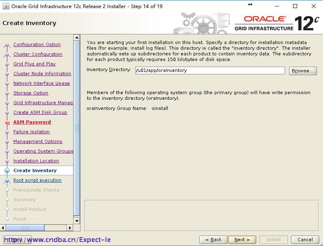Browse for an inventory directory
Screen dimensions: 323x246
303,71
